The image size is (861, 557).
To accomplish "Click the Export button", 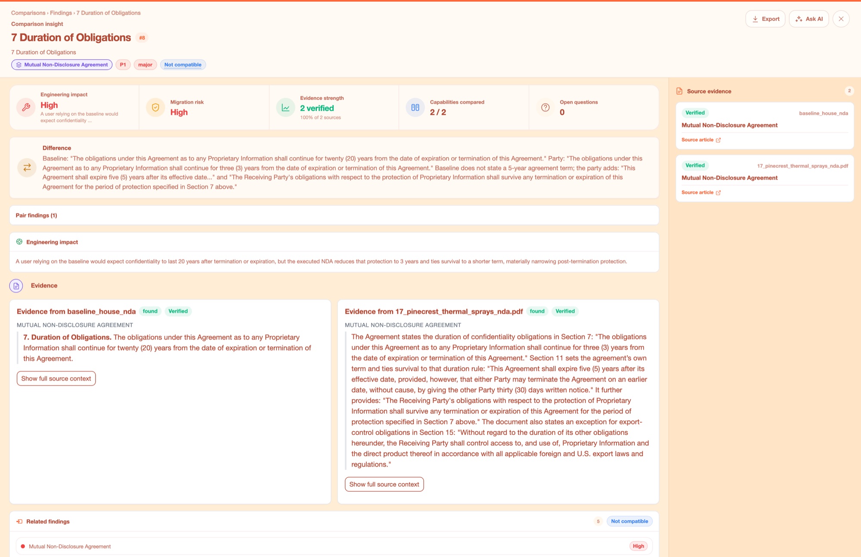I will click(x=765, y=19).
